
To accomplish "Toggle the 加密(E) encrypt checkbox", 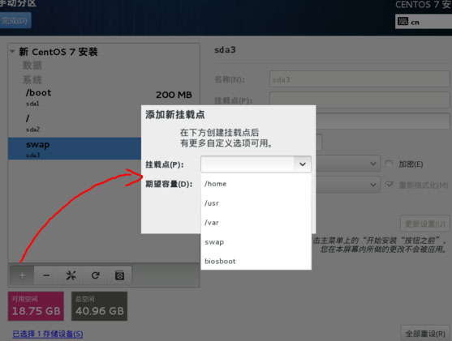I will (x=389, y=164).
